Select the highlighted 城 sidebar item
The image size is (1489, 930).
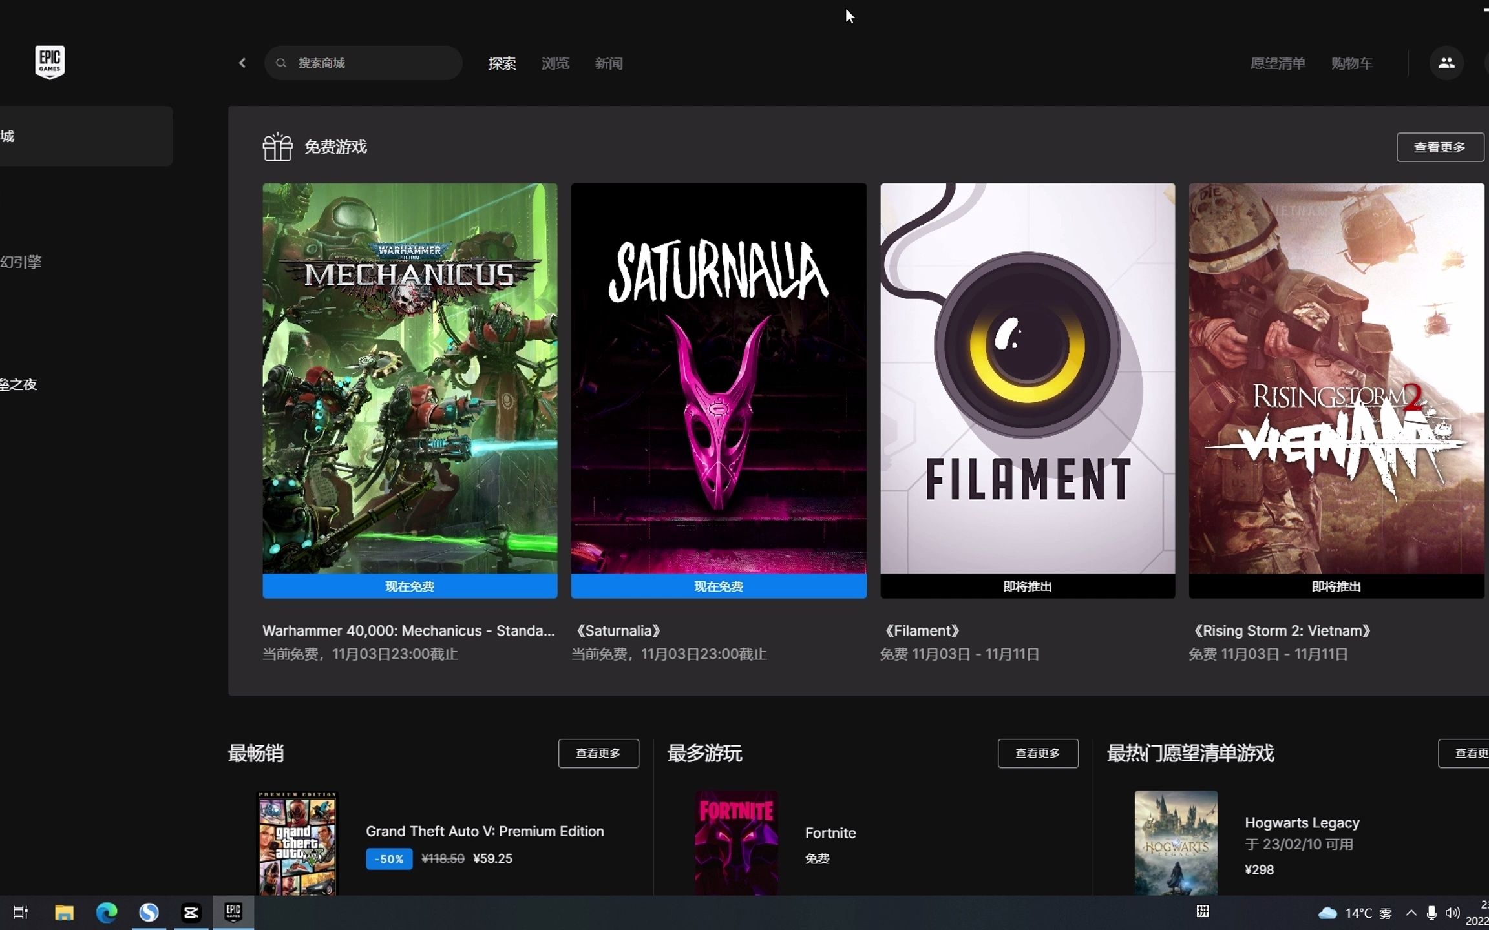click(86, 136)
